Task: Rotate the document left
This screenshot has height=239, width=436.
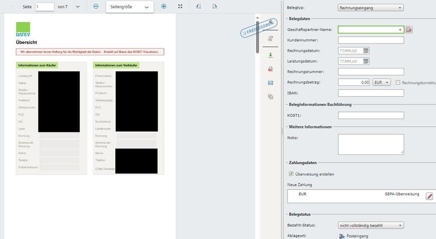Action: [x=198, y=7]
